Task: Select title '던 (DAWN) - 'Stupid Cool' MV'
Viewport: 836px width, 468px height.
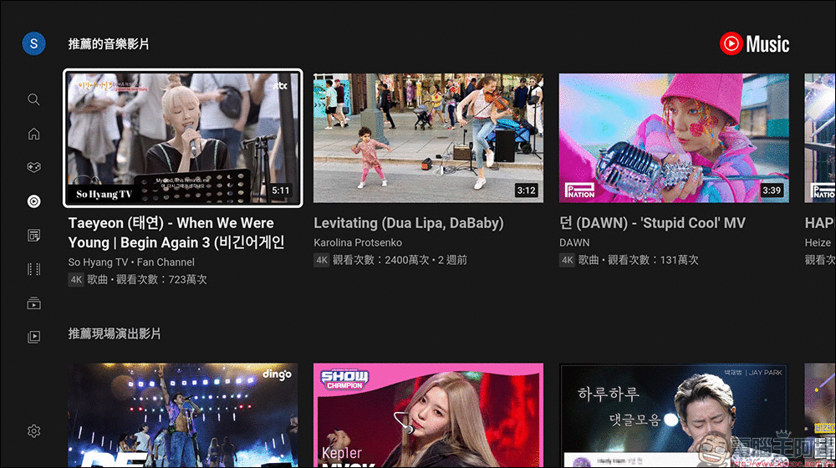Action: [x=652, y=223]
